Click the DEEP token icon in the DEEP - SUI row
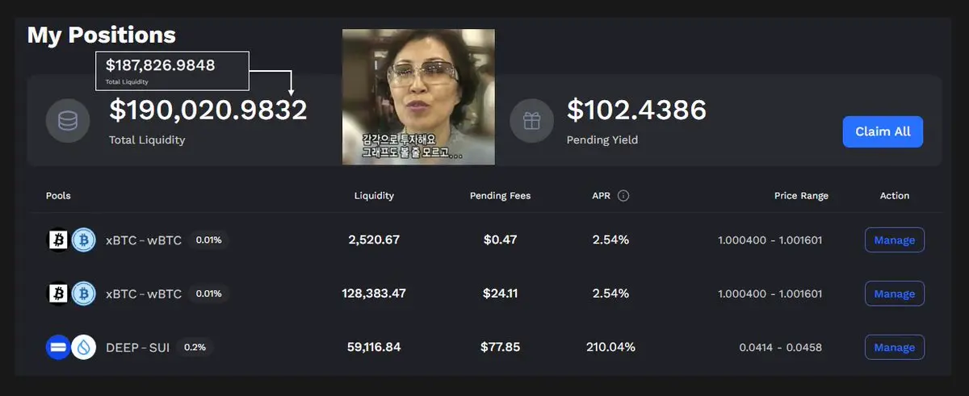 pos(58,348)
